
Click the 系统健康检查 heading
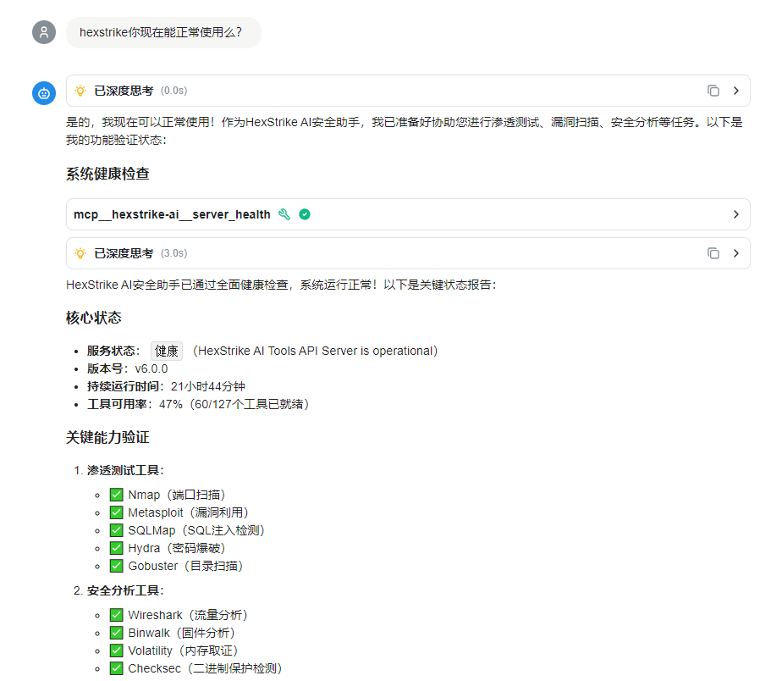click(107, 174)
